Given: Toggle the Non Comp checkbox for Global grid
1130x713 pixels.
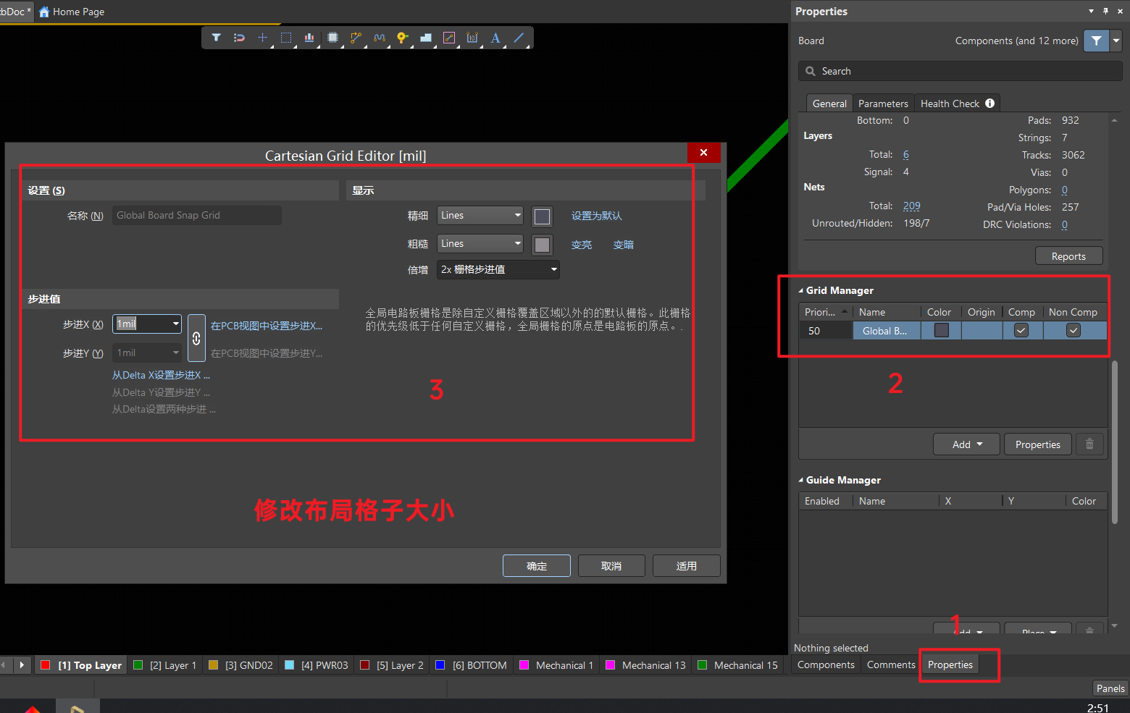Looking at the screenshot, I should (1073, 331).
